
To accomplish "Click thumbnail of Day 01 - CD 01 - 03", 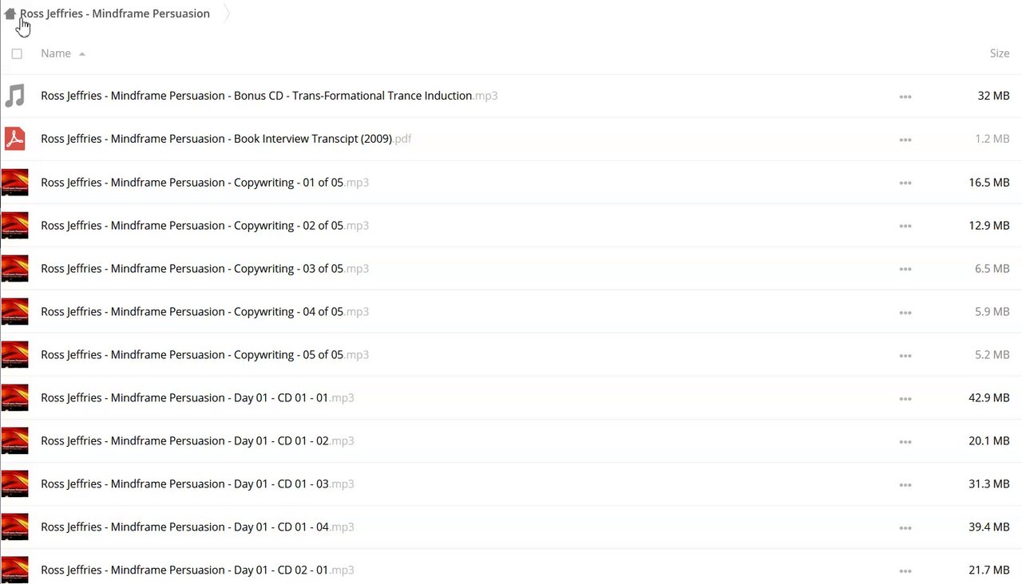I will click(15, 483).
